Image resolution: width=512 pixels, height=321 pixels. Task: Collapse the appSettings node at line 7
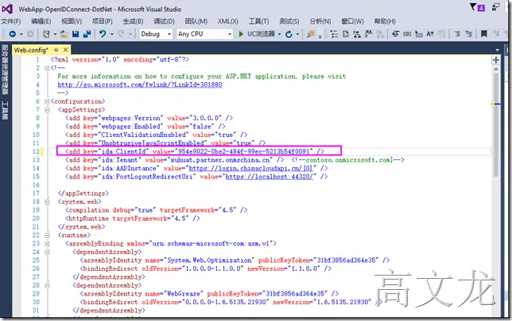47,110
